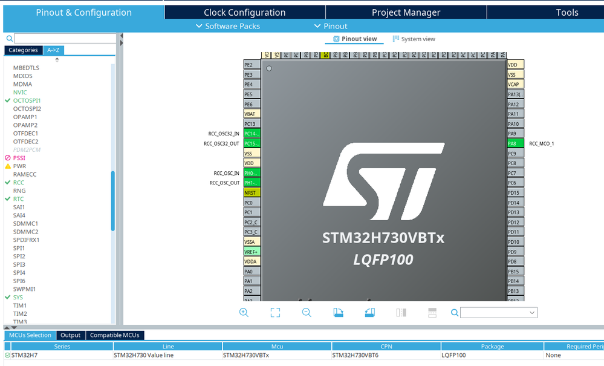Viewport: 604px width, 366px height.
Task: Click the Series column header
Action: (62, 347)
